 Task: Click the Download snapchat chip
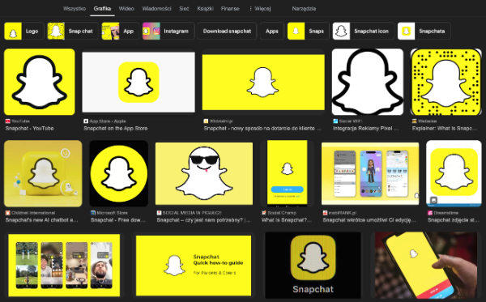click(227, 31)
